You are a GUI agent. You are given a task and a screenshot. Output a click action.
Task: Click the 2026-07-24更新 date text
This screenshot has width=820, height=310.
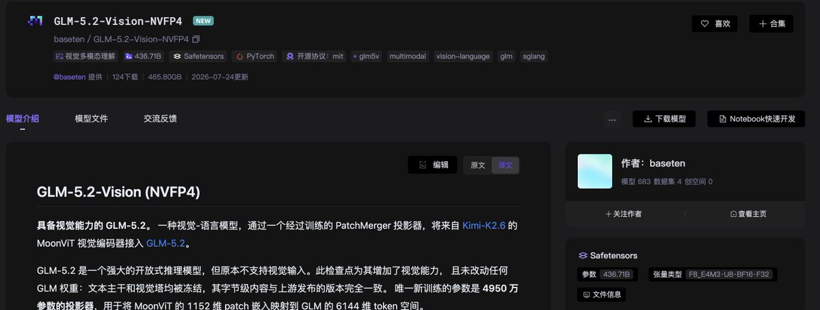click(220, 76)
